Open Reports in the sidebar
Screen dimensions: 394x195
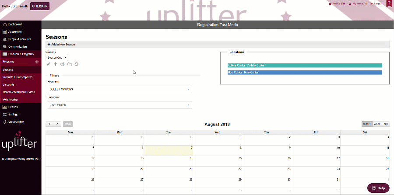pos(13,107)
